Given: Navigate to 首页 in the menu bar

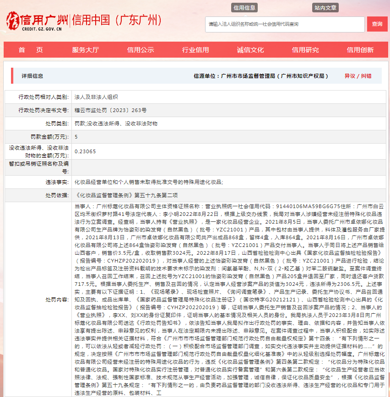Looking at the screenshot, I should (30, 50).
